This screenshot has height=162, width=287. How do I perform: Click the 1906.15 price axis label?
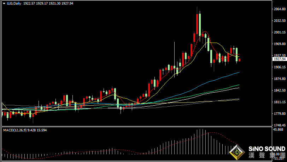click(280, 67)
